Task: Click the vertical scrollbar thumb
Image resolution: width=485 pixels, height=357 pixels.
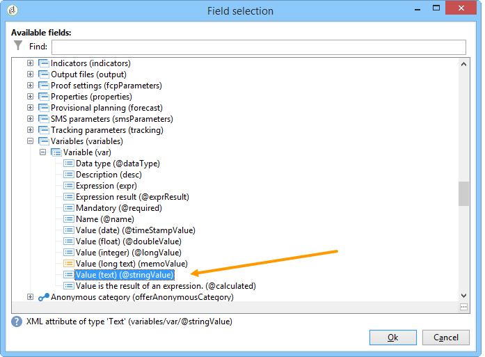Action: click(463, 193)
